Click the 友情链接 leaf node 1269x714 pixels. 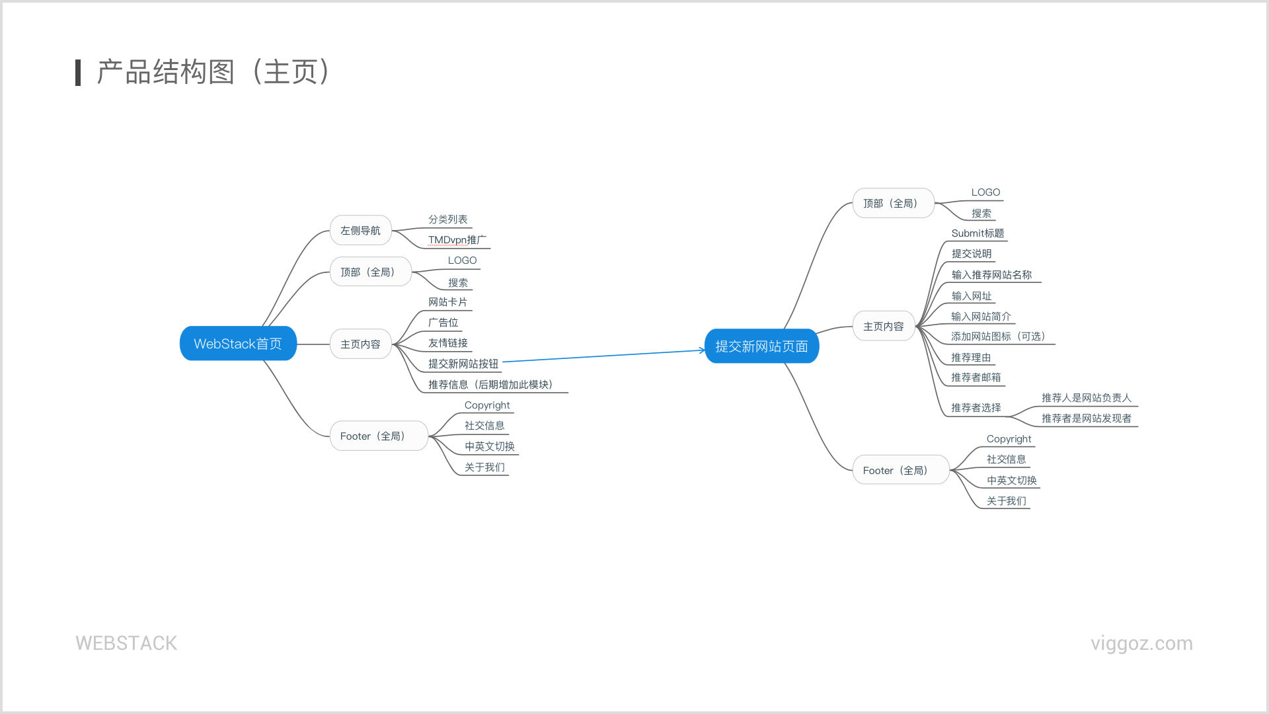pyautogui.click(x=447, y=343)
